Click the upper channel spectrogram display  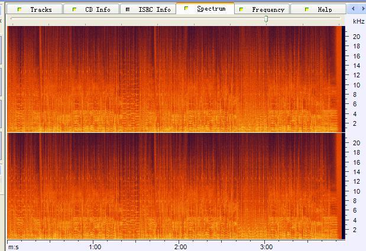[176, 79]
